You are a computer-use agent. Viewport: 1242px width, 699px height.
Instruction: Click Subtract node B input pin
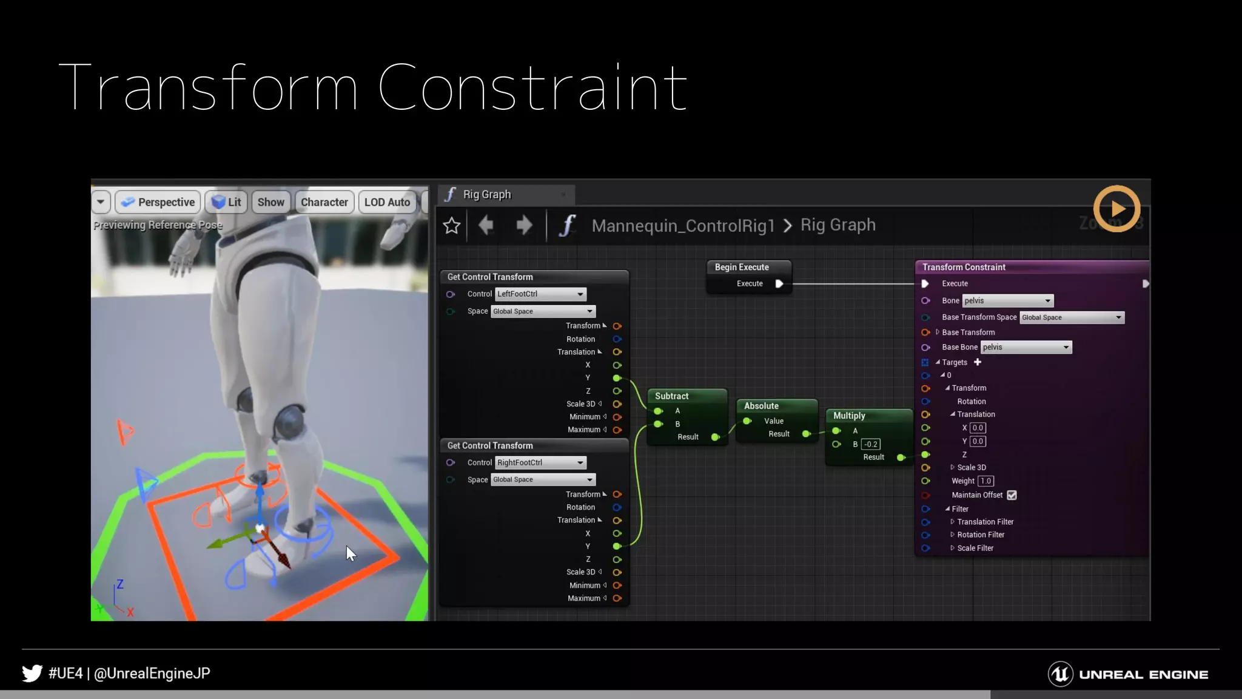(658, 424)
